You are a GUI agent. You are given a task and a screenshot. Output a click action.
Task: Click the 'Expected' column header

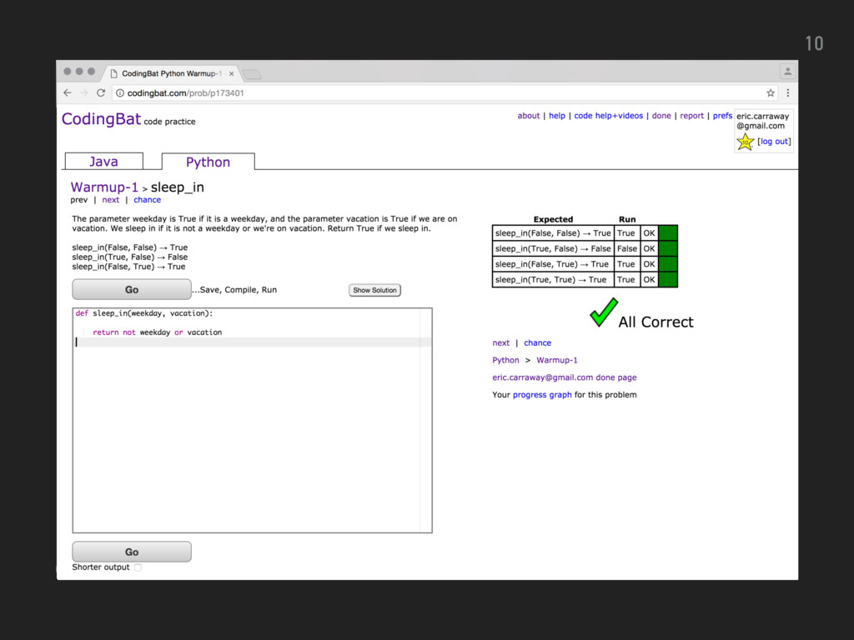tap(553, 219)
